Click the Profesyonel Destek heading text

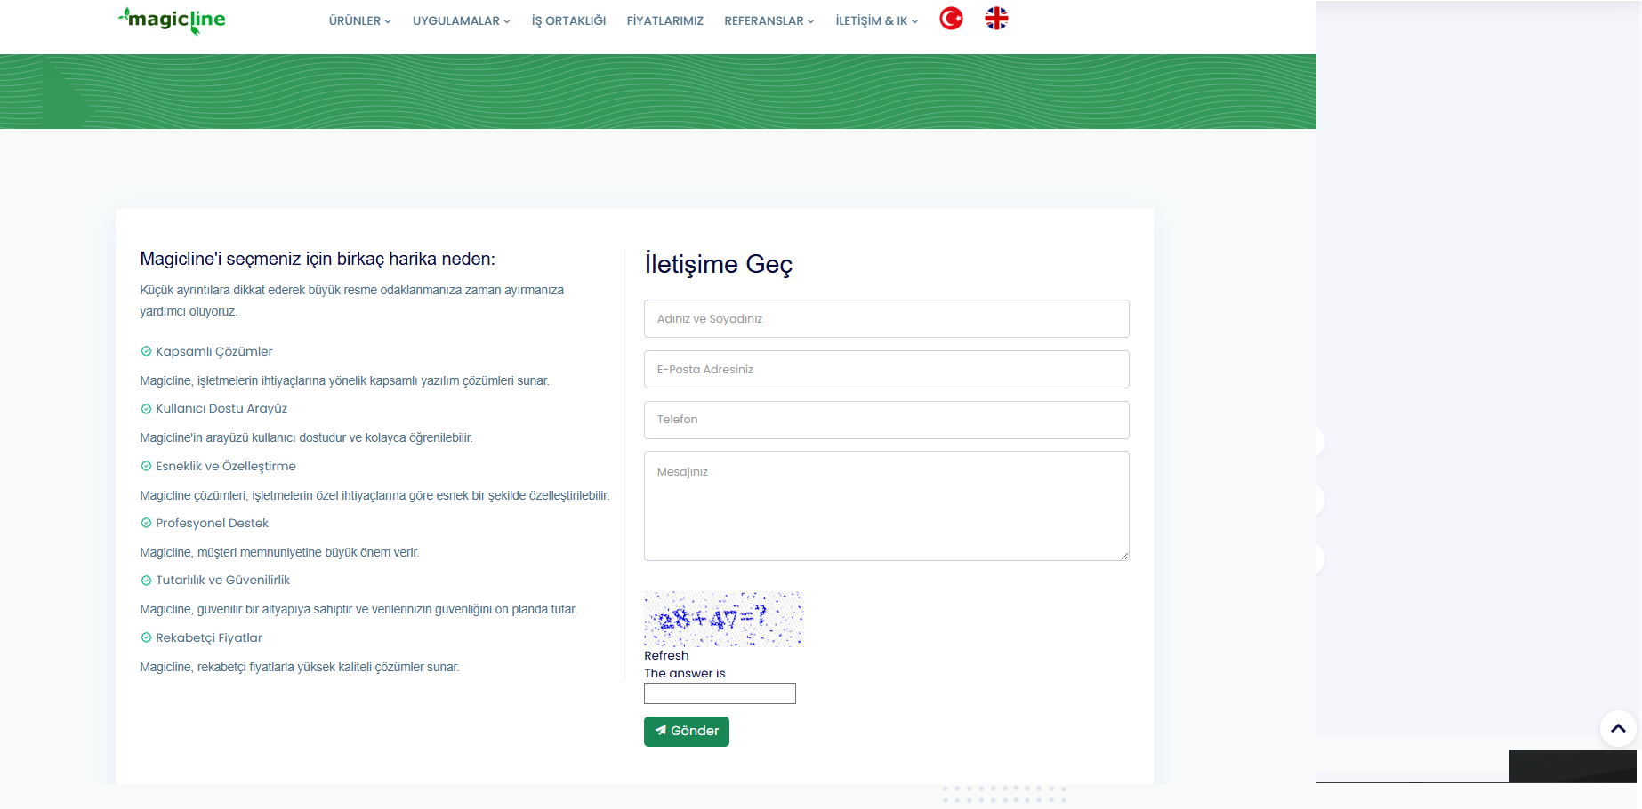tap(212, 523)
